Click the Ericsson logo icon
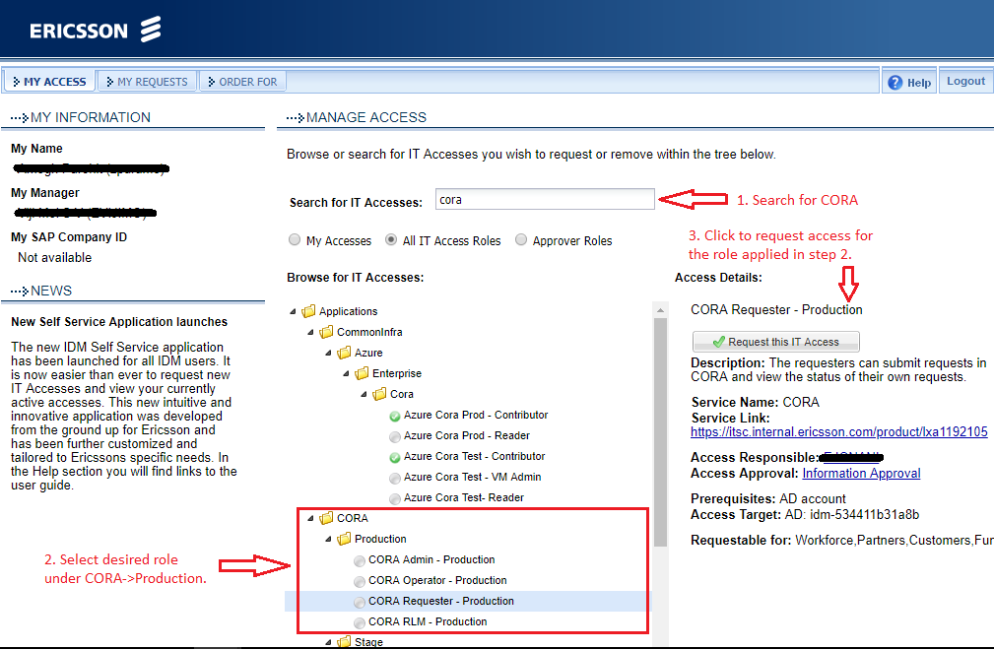 [x=150, y=30]
